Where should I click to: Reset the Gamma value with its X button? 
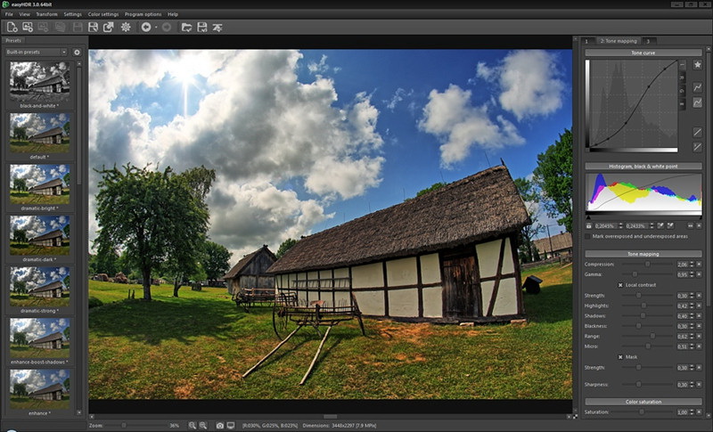(x=699, y=274)
